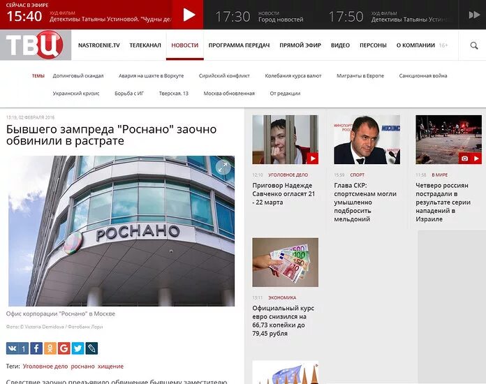Play the live broadcast with the white triangle button

pos(189,15)
